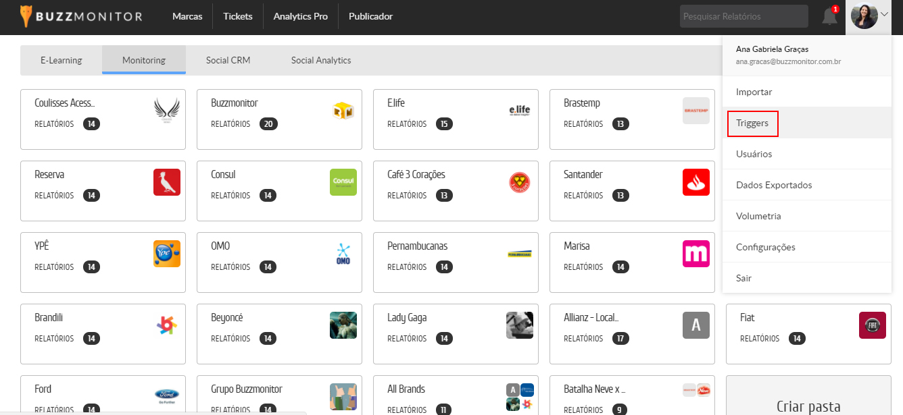Click the Pesquisar Relatórios search field
Screen dimensions: 903x415
pyautogui.click(x=743, y=16)
